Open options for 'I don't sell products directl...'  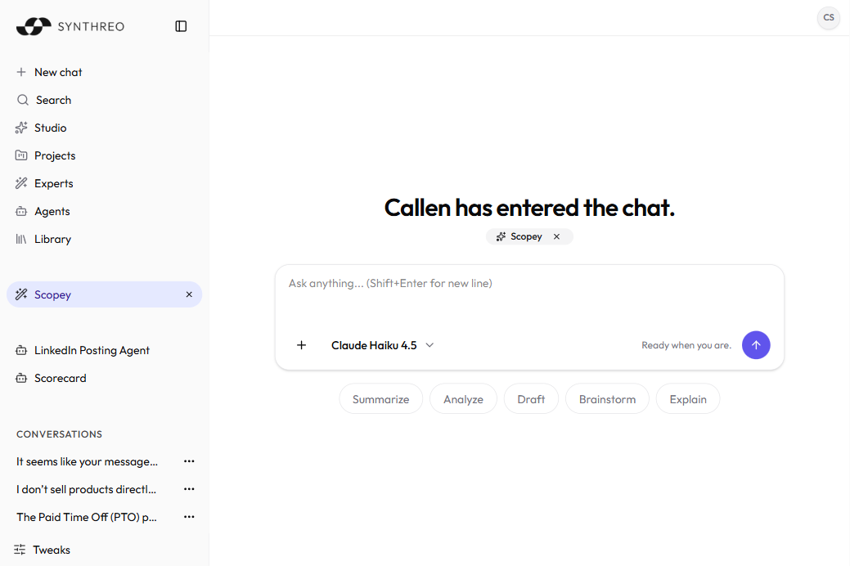click(189, 489)
